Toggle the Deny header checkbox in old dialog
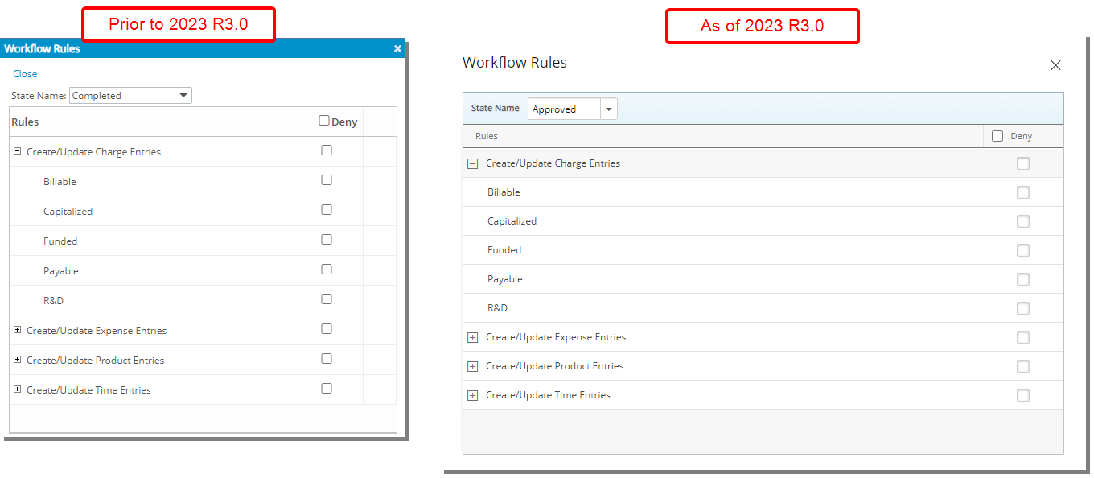1094x478 pixels. point(324,121)
